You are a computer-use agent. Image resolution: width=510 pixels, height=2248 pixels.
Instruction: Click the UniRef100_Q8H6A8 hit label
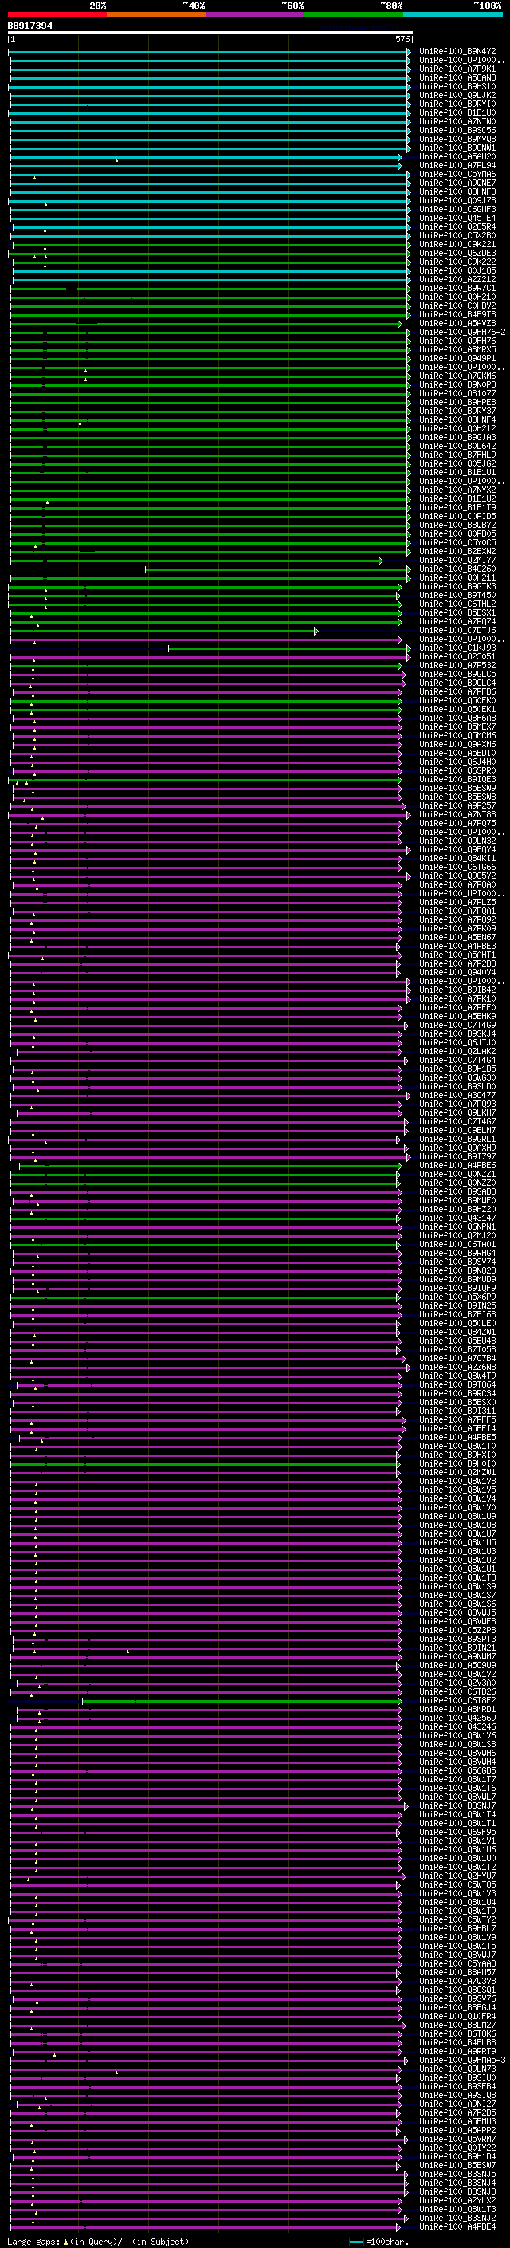[x=457, y=718]
